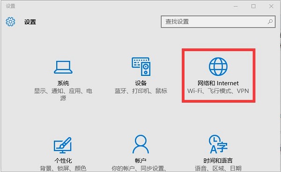
Task: Open the 系统 laptop icon
Action: (x=63, y=67)
